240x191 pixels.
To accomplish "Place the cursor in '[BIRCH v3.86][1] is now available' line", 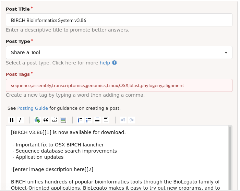I will [x=68, y=132].
